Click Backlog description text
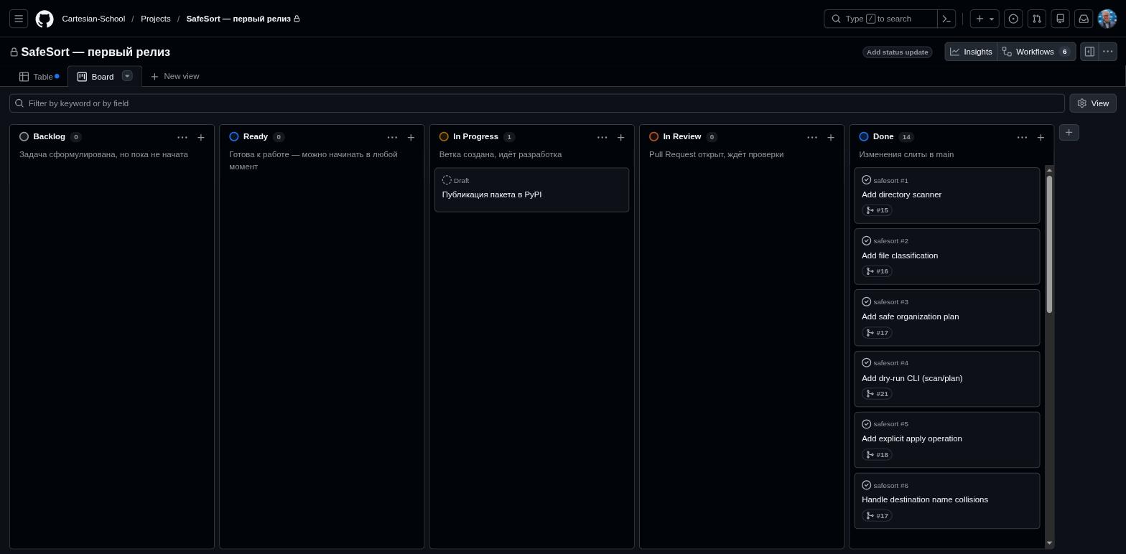Screen dimensions: 1126x554 pyautogui.click(x=103, y=154)
